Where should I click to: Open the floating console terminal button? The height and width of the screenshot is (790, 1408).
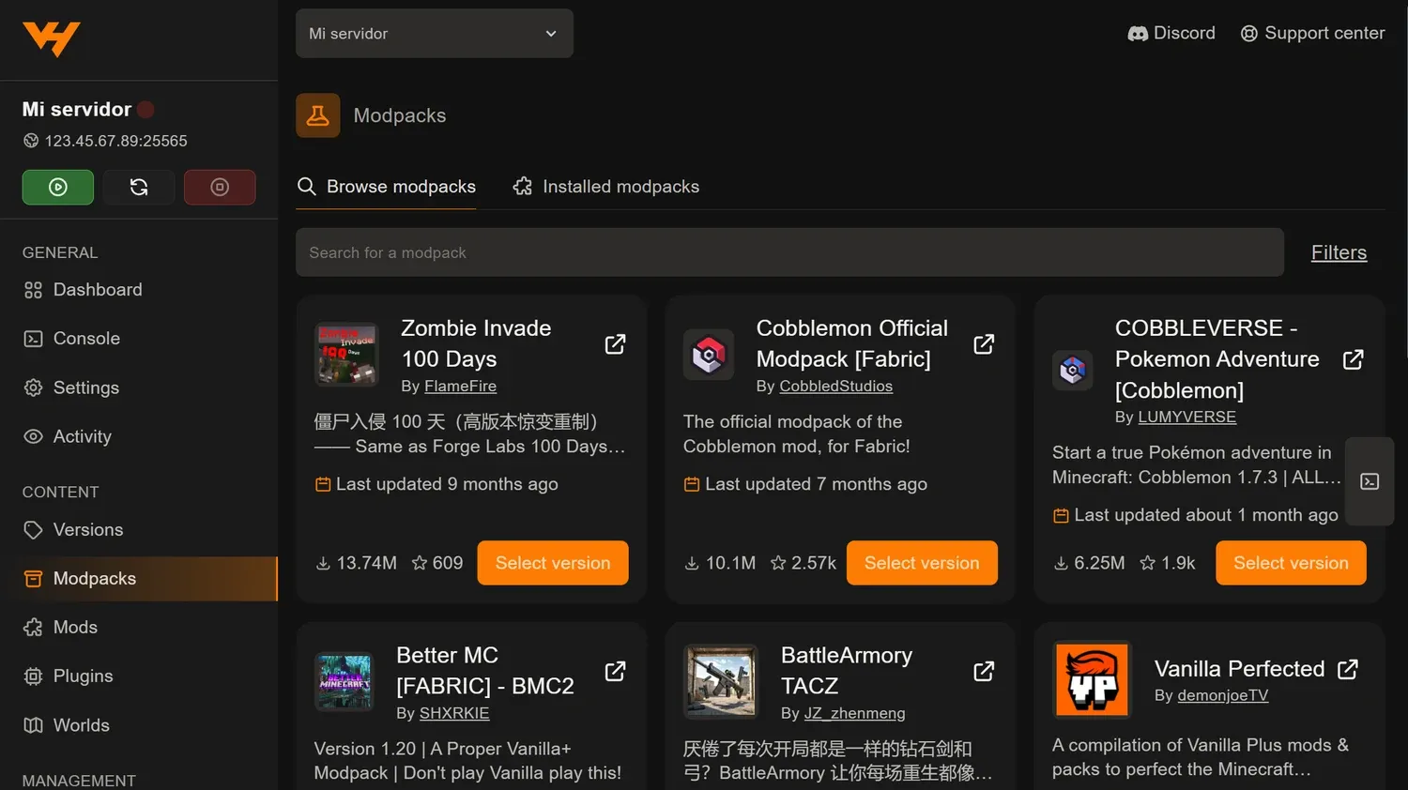pos(1370,481)
